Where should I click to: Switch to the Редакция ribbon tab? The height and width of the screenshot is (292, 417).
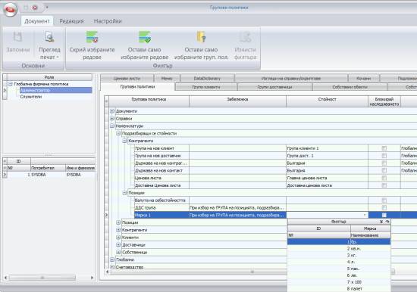71,21
